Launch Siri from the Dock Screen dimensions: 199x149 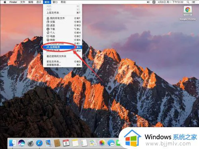point(21,143)
